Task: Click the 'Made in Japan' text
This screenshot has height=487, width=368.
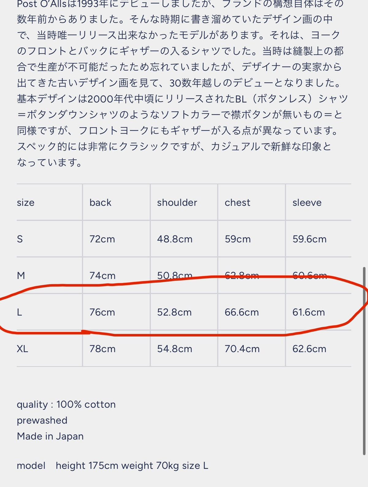Action: point(50,436)
